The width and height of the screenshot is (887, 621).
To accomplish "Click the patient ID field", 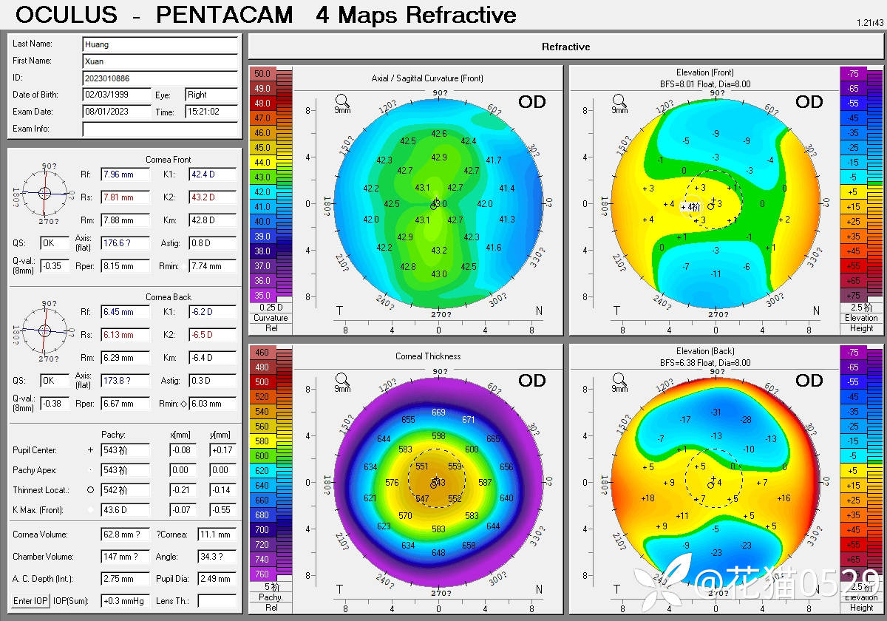I will (160, 78).
